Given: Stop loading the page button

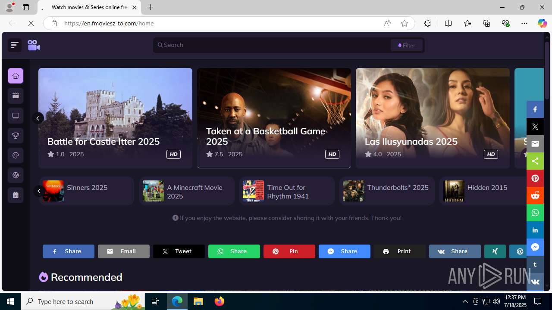Looking at the screenshot, I should [31, 23].
